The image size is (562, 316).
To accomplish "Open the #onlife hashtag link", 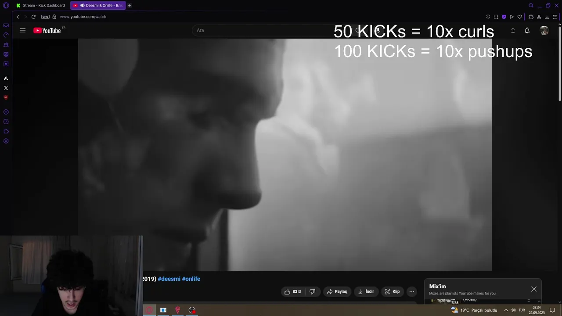I will 191,279.
